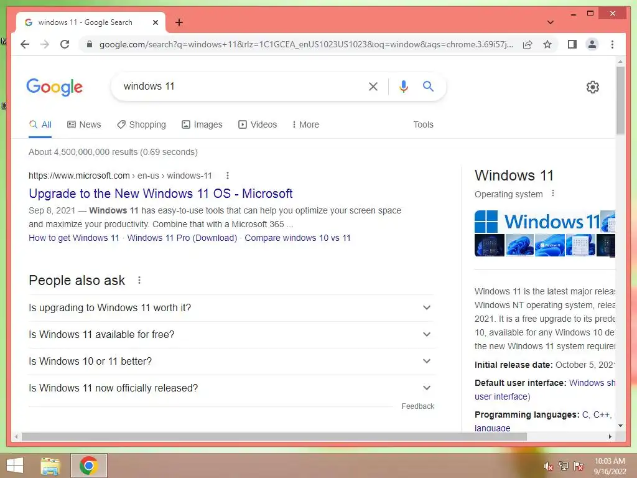Viewport: 637px width, 478px height.
Task: Open People also ask options menu
Action: (x=139, y=281)
